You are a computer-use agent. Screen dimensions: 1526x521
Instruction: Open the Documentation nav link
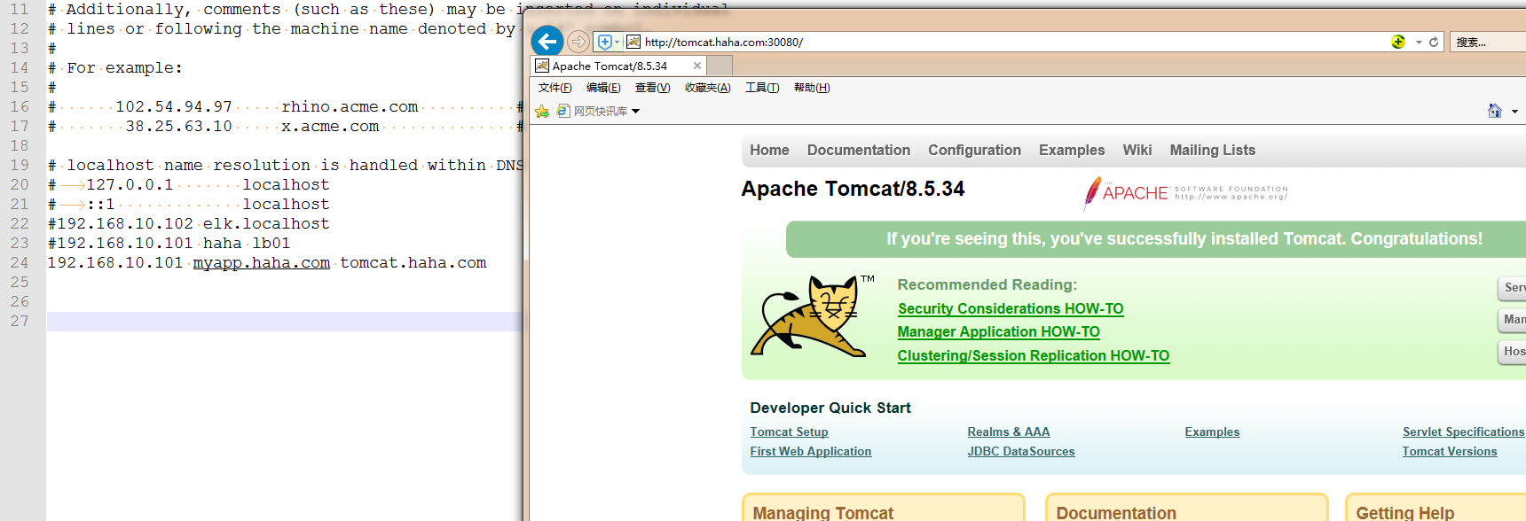pyautogui.click(x=858, y=150)
